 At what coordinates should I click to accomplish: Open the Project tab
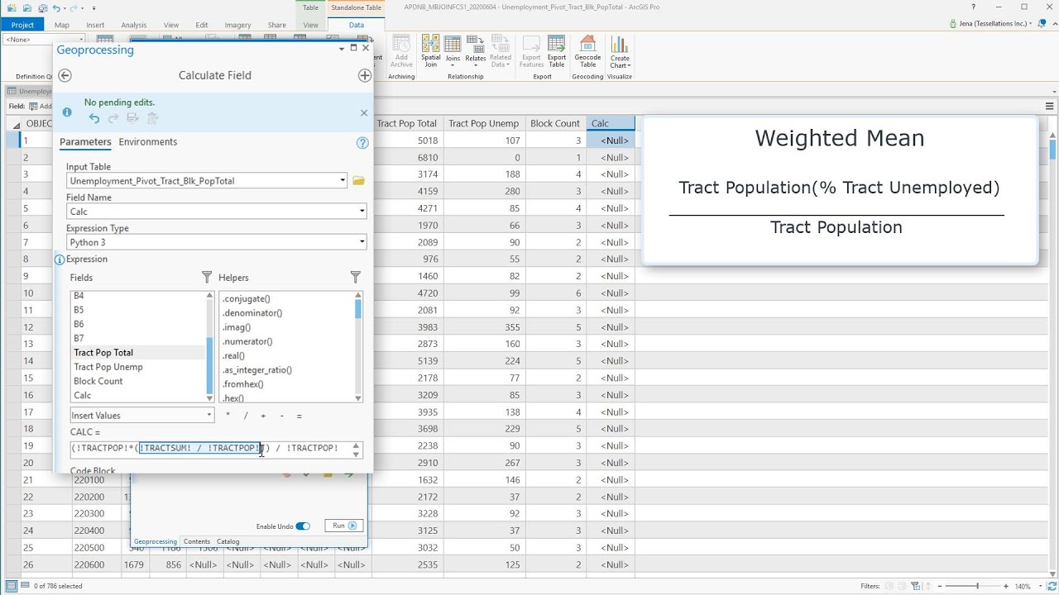pos(22,25)
